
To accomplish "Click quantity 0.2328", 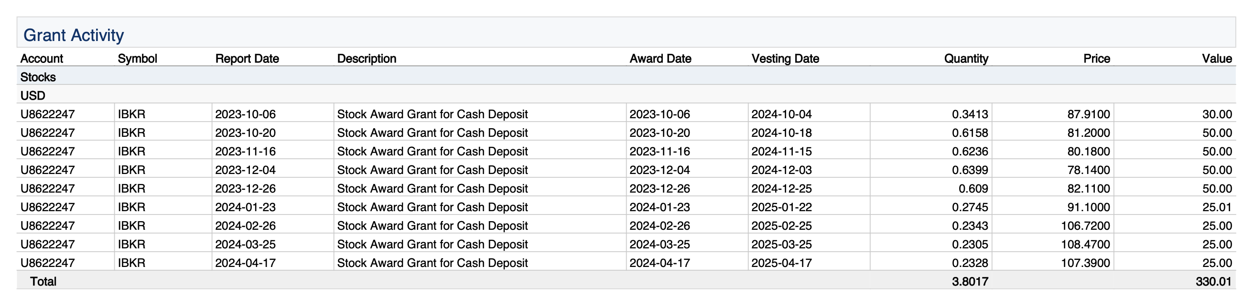I will pyautogui.click(x=970, y=263).
